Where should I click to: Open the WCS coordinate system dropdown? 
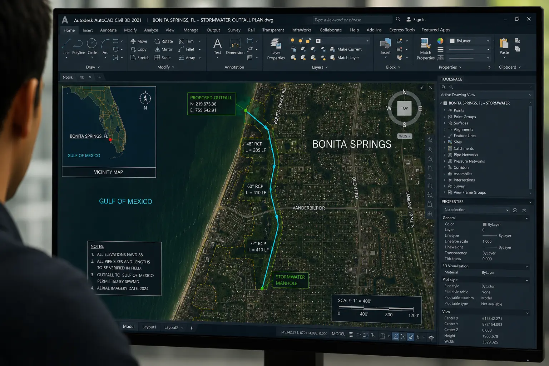[405, 136]
